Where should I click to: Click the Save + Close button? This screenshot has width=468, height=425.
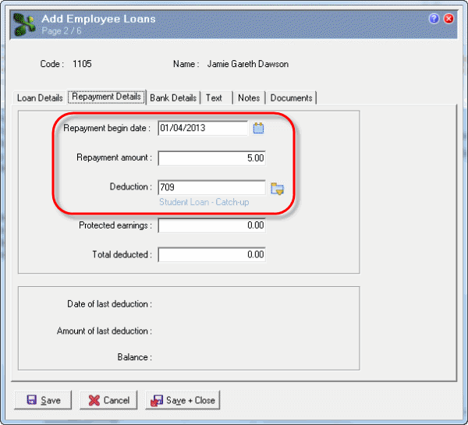[x=183, y=400]
